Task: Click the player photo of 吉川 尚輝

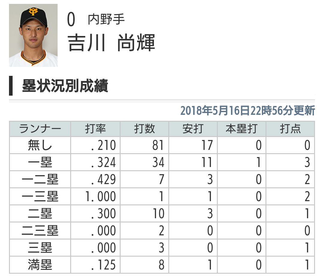Action: coord(33,35)
